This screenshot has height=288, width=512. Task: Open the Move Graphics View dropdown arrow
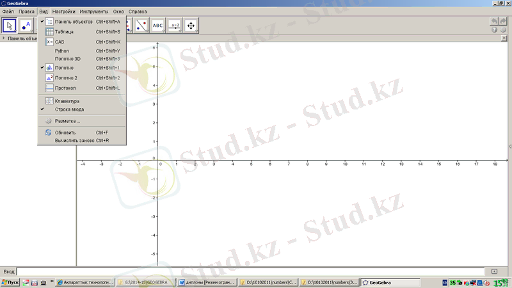coord(196,31)
